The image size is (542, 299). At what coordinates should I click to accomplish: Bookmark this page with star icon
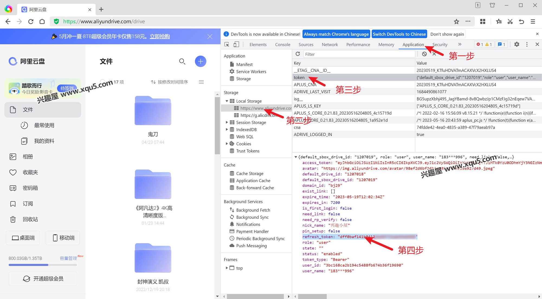[x=456, y=21]
